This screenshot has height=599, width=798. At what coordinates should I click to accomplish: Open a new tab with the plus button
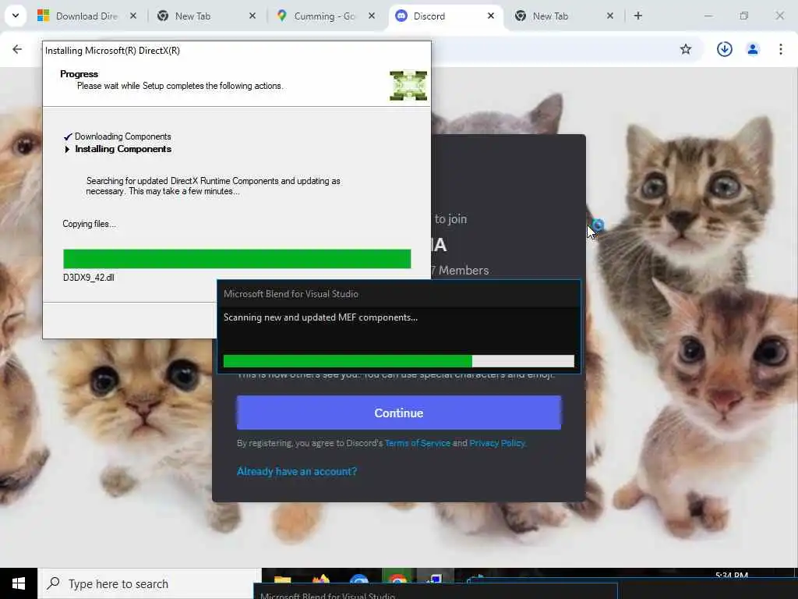637,16
